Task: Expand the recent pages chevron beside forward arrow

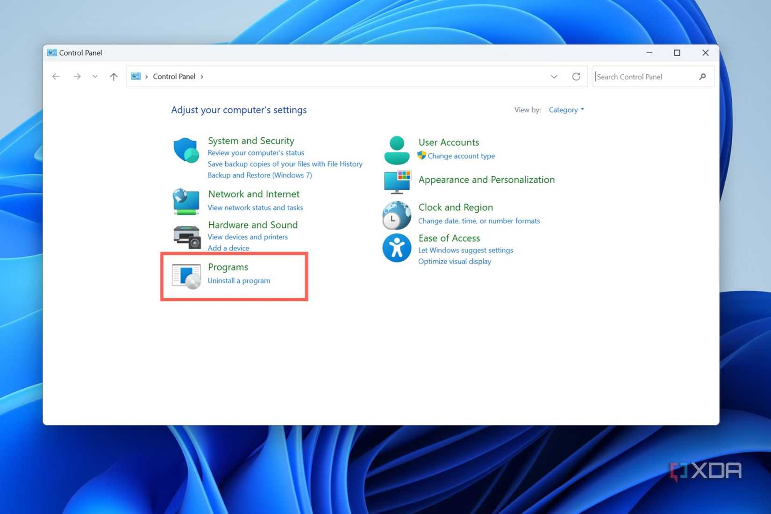Action: click(x=95, y=76)
